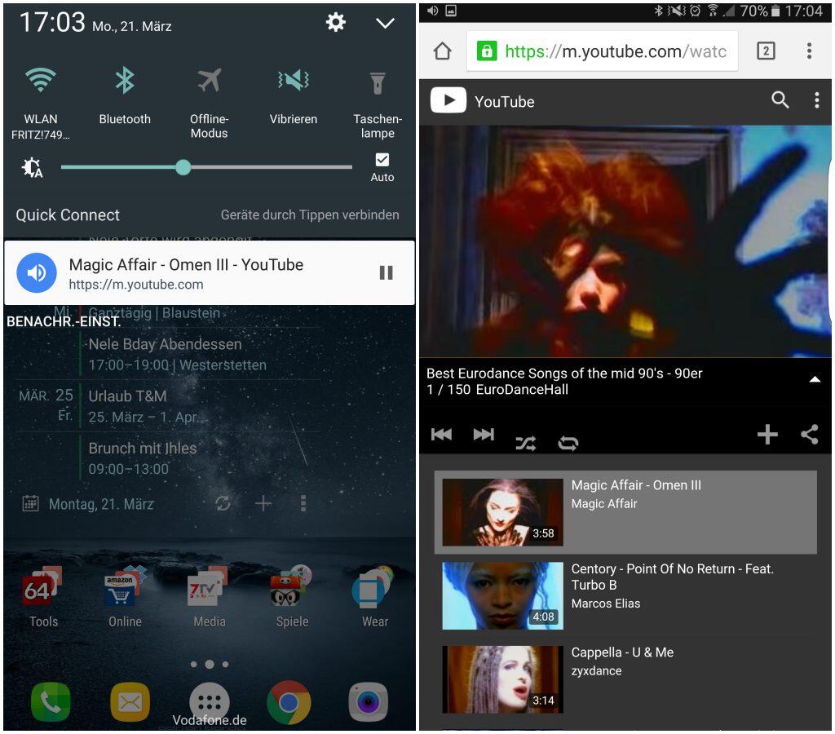
Task: Open the Media app folder
Action: point(209,598)
